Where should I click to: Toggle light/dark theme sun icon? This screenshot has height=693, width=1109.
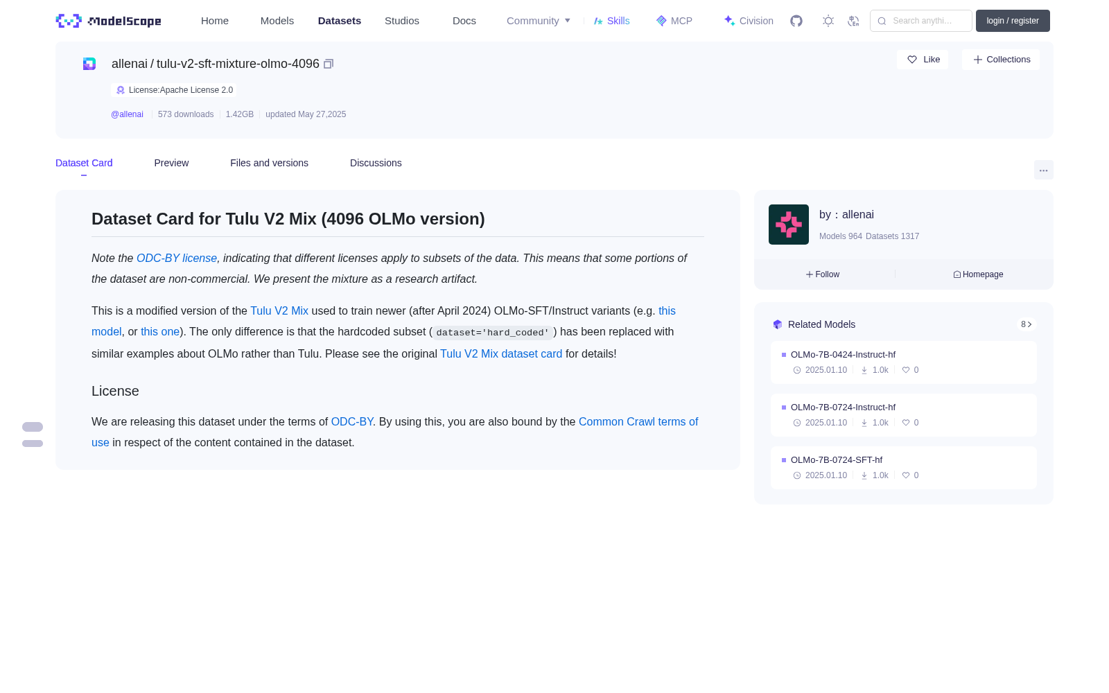[828, 21]
